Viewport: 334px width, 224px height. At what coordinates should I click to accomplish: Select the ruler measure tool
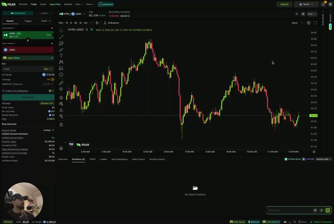[x=61, y=83]
